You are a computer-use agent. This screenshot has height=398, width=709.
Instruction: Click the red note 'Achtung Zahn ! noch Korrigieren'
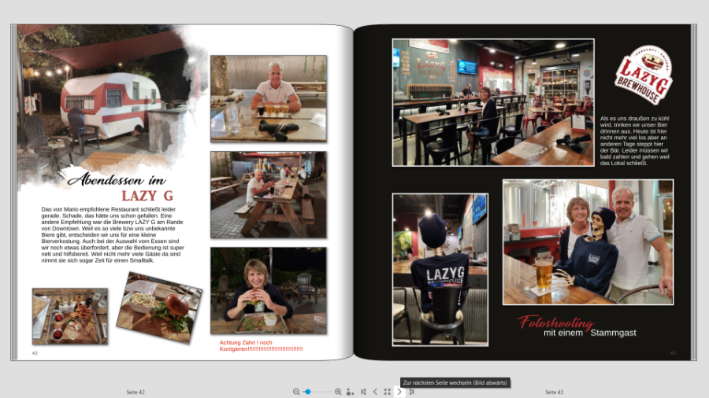coord(262,345)
